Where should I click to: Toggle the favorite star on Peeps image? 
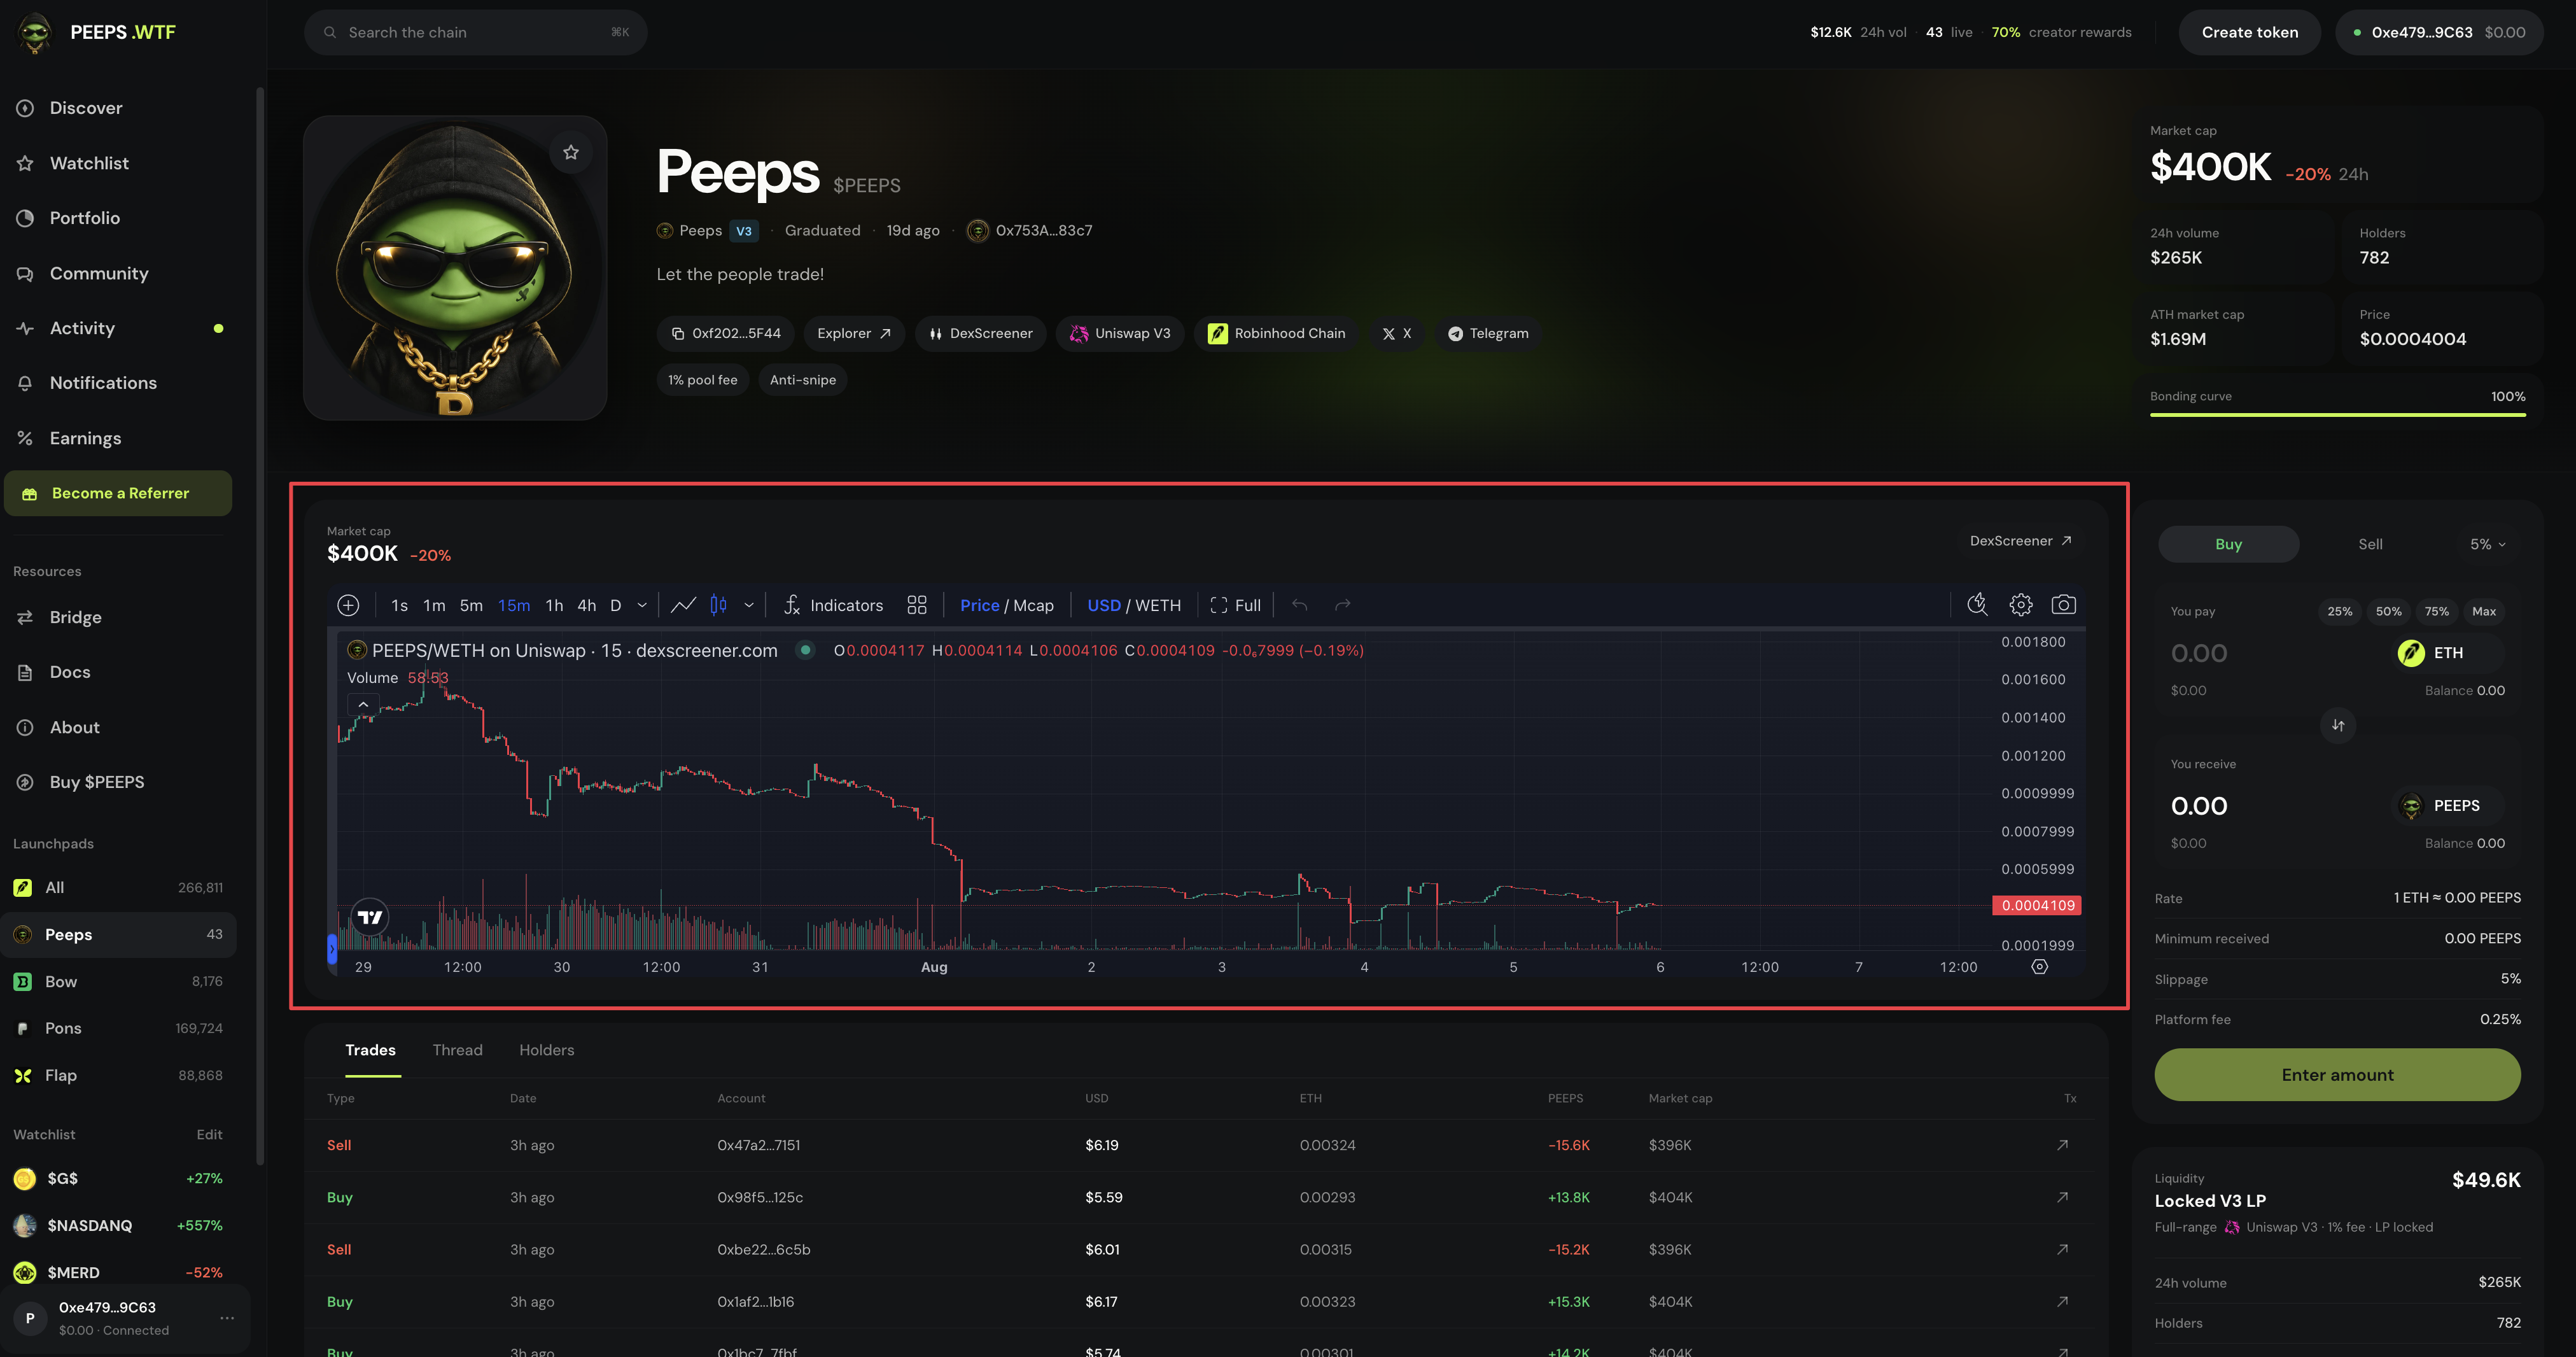571,152
